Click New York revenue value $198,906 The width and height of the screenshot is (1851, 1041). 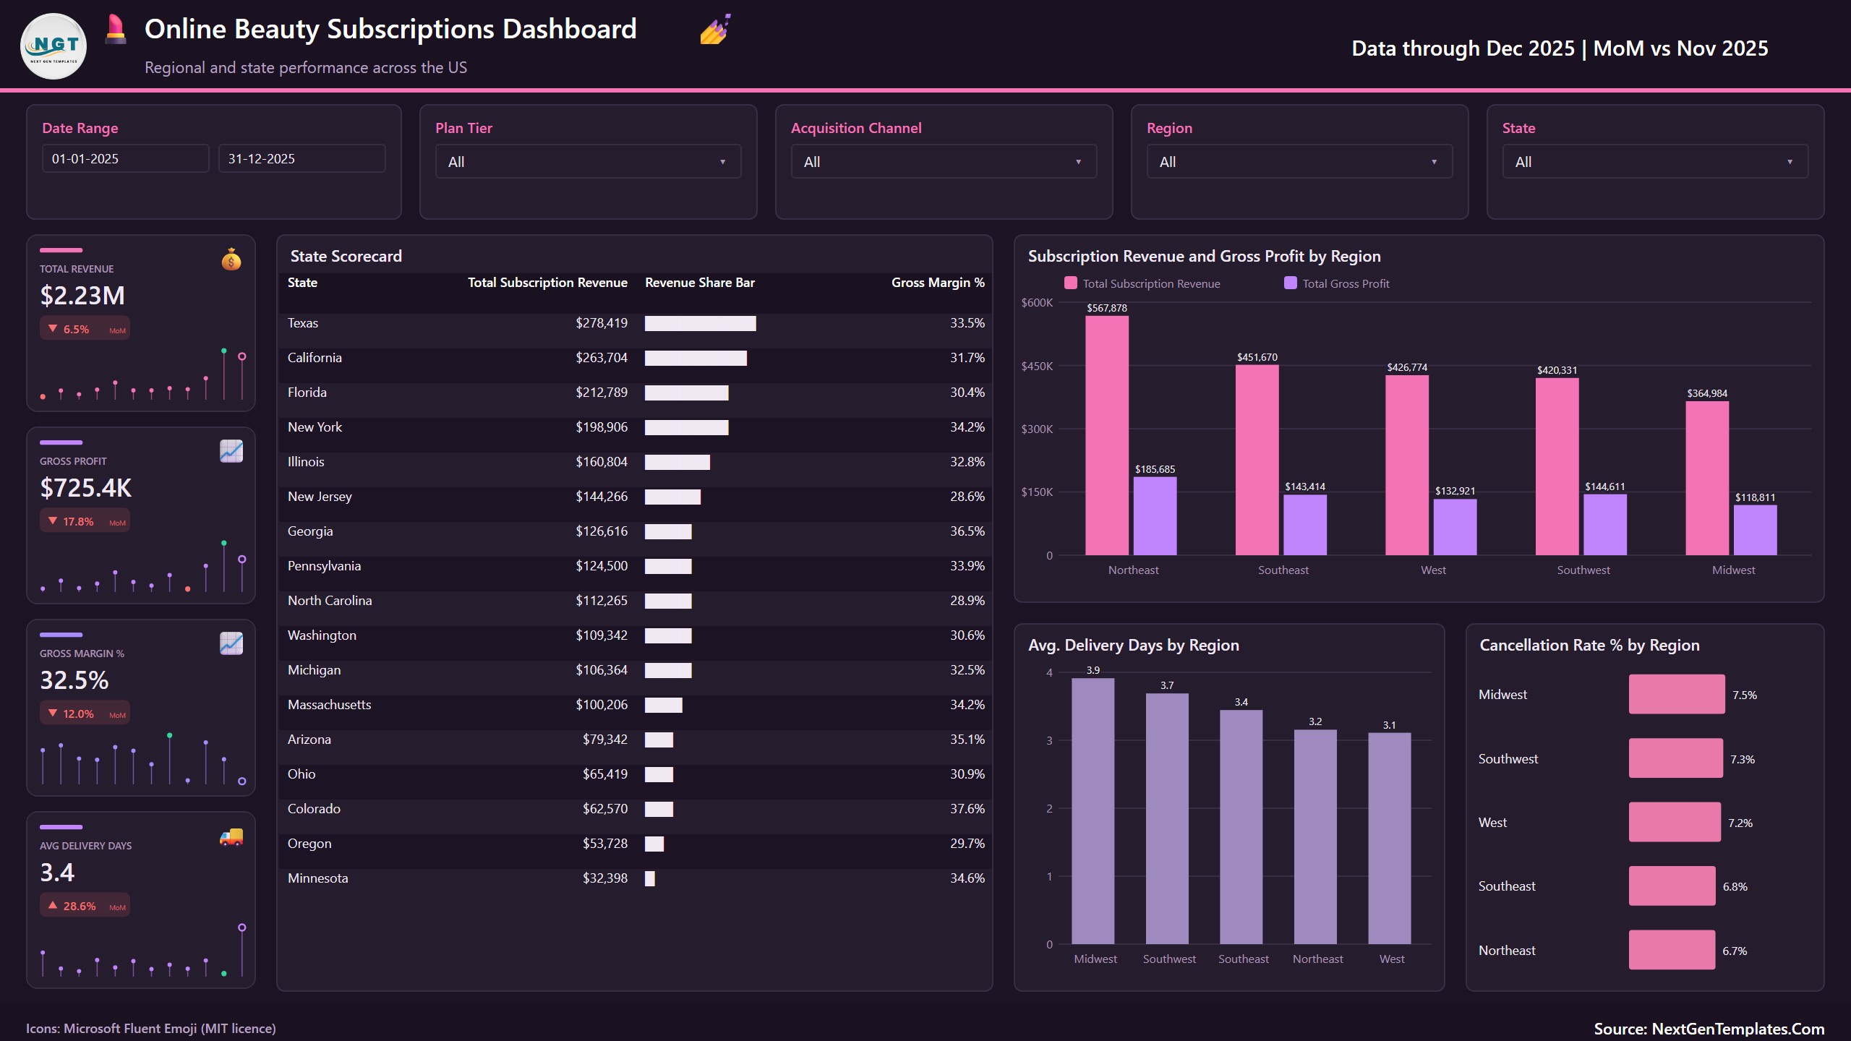click(602, 427)
